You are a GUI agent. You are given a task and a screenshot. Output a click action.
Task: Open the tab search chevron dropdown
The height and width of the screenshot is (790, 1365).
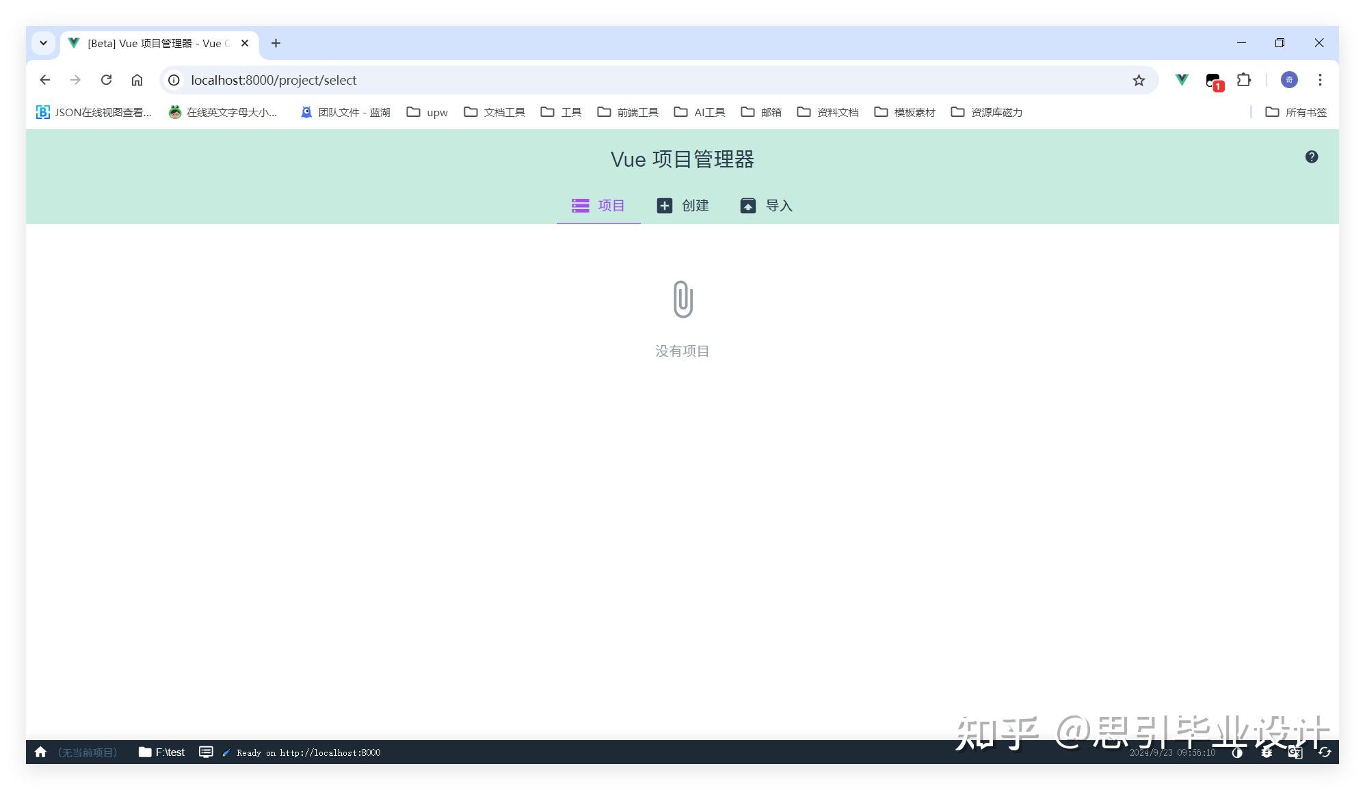coord(43,43)
